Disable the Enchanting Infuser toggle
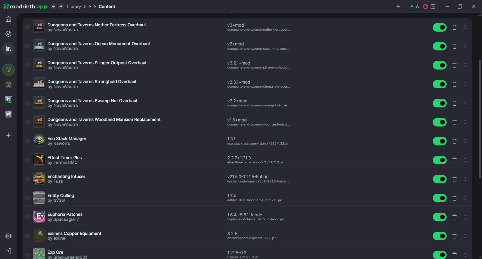The height and width of the screenshot is (259, 482). (440, 179)
